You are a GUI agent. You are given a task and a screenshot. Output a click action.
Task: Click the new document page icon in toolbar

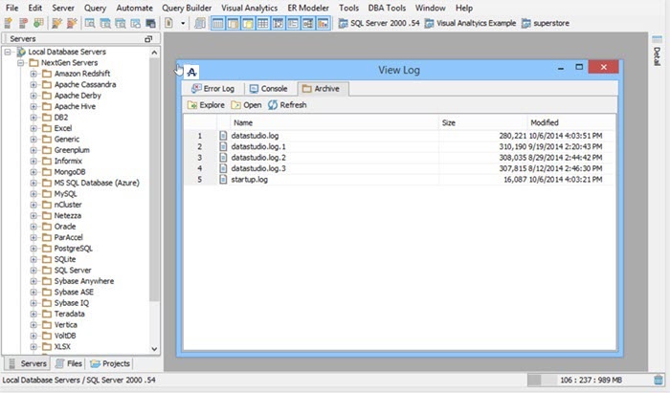point(168,23)
